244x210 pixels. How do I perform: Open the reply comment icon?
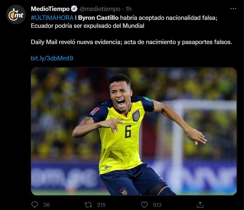click(x=35, y=205)
